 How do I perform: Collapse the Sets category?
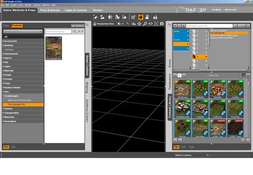[x=3, y=92]
